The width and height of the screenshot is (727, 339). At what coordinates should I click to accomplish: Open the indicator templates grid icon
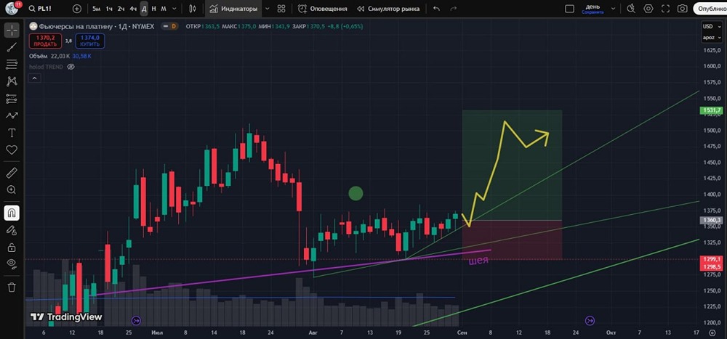coord(281,9)
